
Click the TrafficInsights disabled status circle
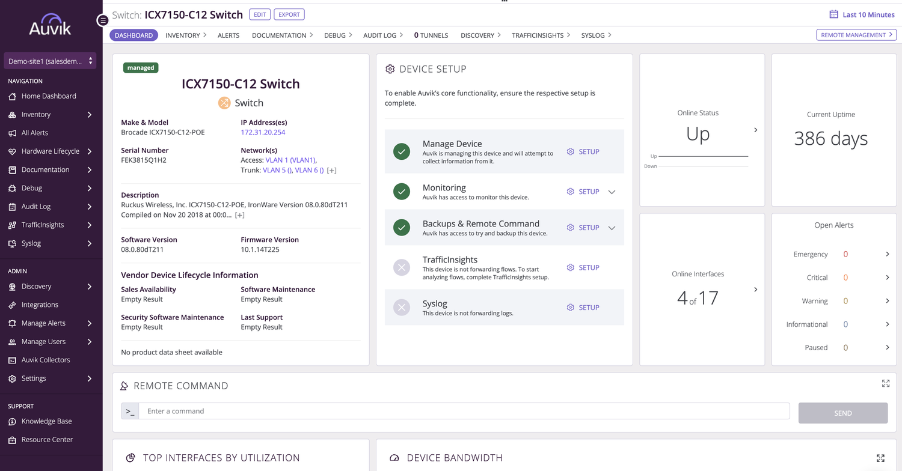click(402, 268)
